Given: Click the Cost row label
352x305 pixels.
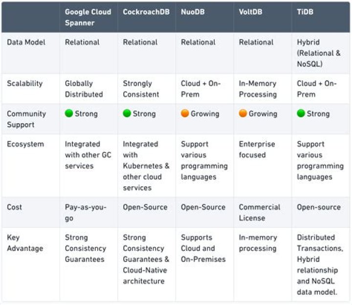Looking at the screenshot, I should tap(14, 207).
